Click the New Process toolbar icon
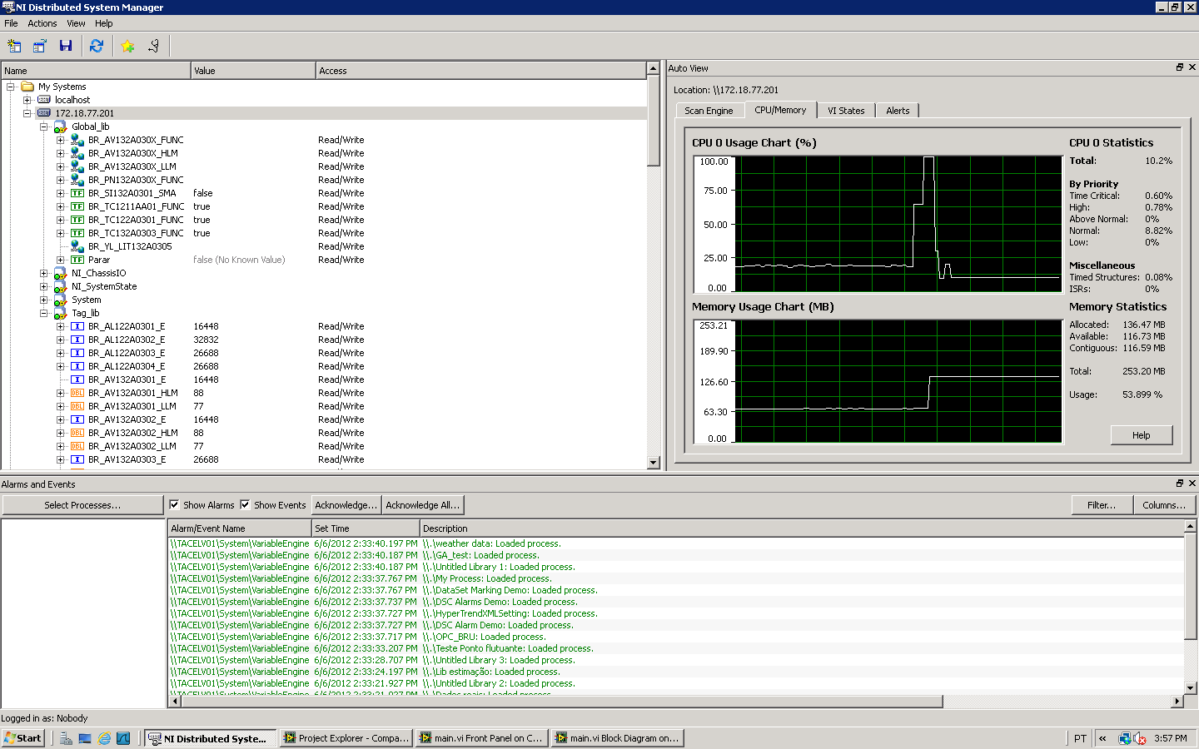1199x749 pixels. (x=14, y=47)
